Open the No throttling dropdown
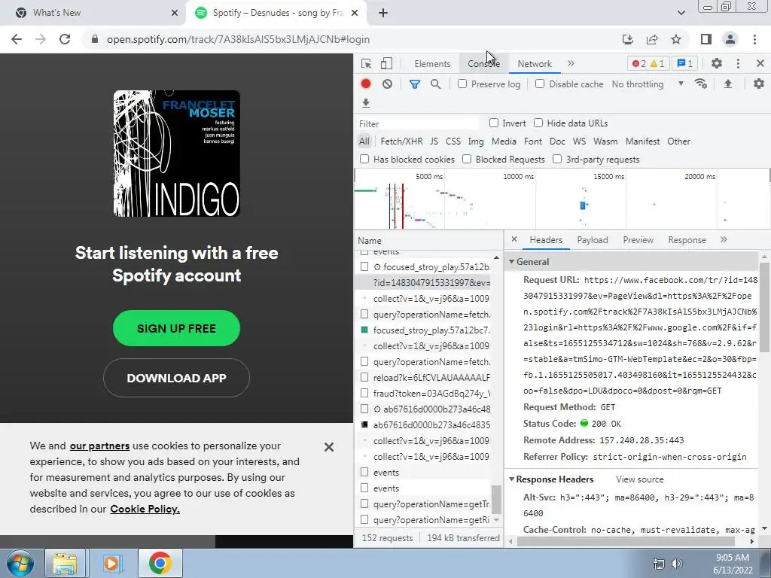 click(x=648, y=84)
